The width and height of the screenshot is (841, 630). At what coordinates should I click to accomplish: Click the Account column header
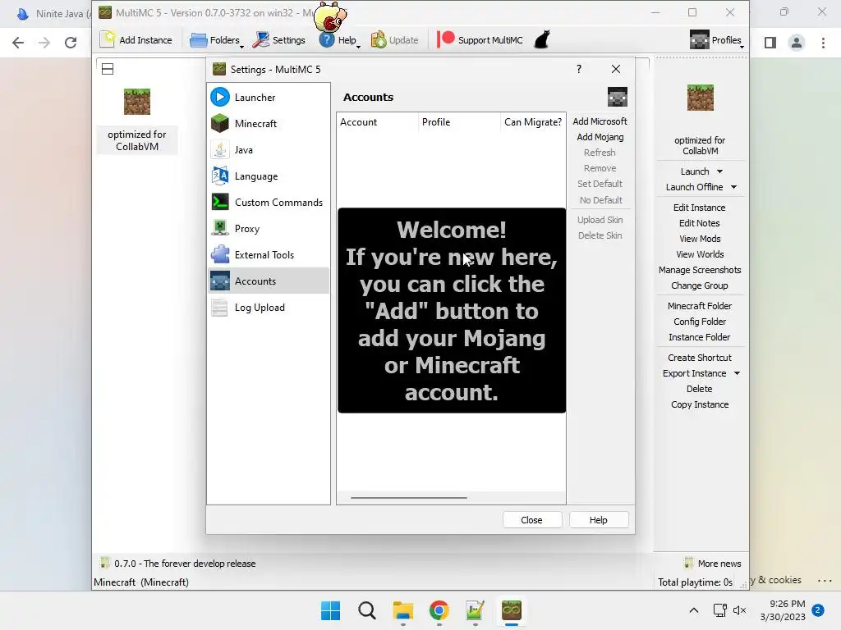377,122
